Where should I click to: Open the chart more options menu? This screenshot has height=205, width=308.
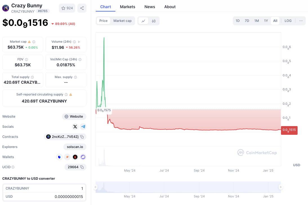pos(301,21)
